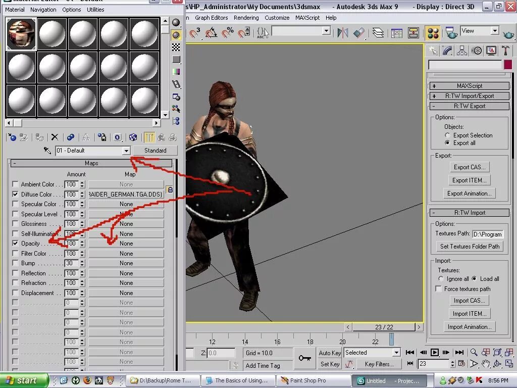Screen dimensions: 517x388
Task: Click Reset Map/Mtl X icon
Action: click(x=55, y=137)
